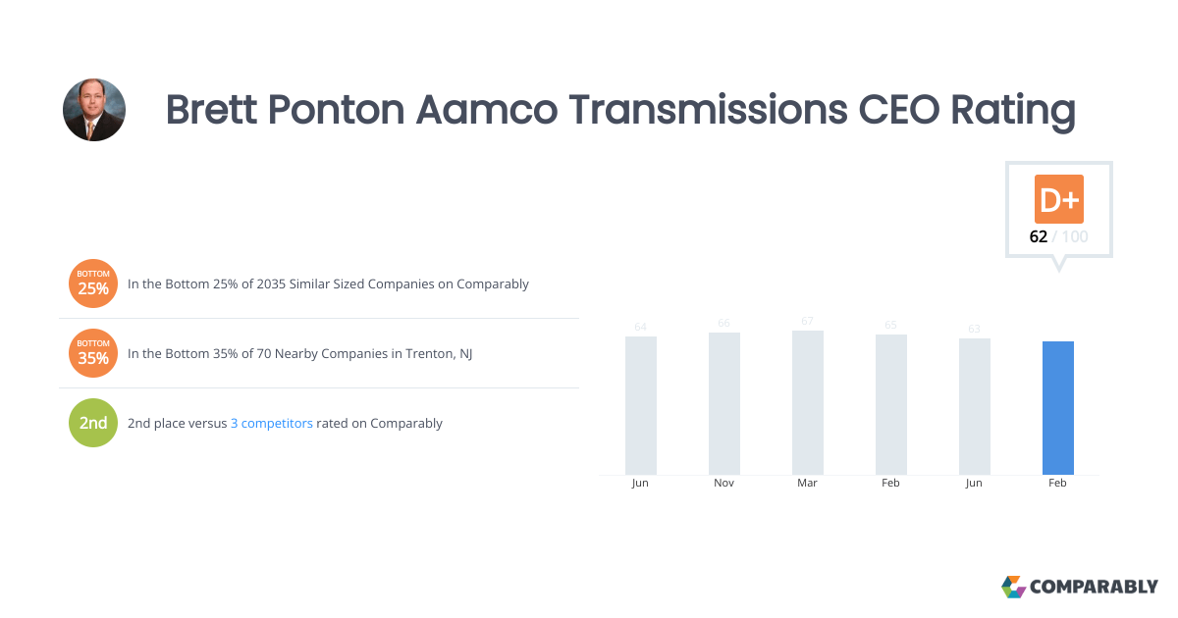
Task: Click Brett Ponton's profile photo
Action: [94, 110]
